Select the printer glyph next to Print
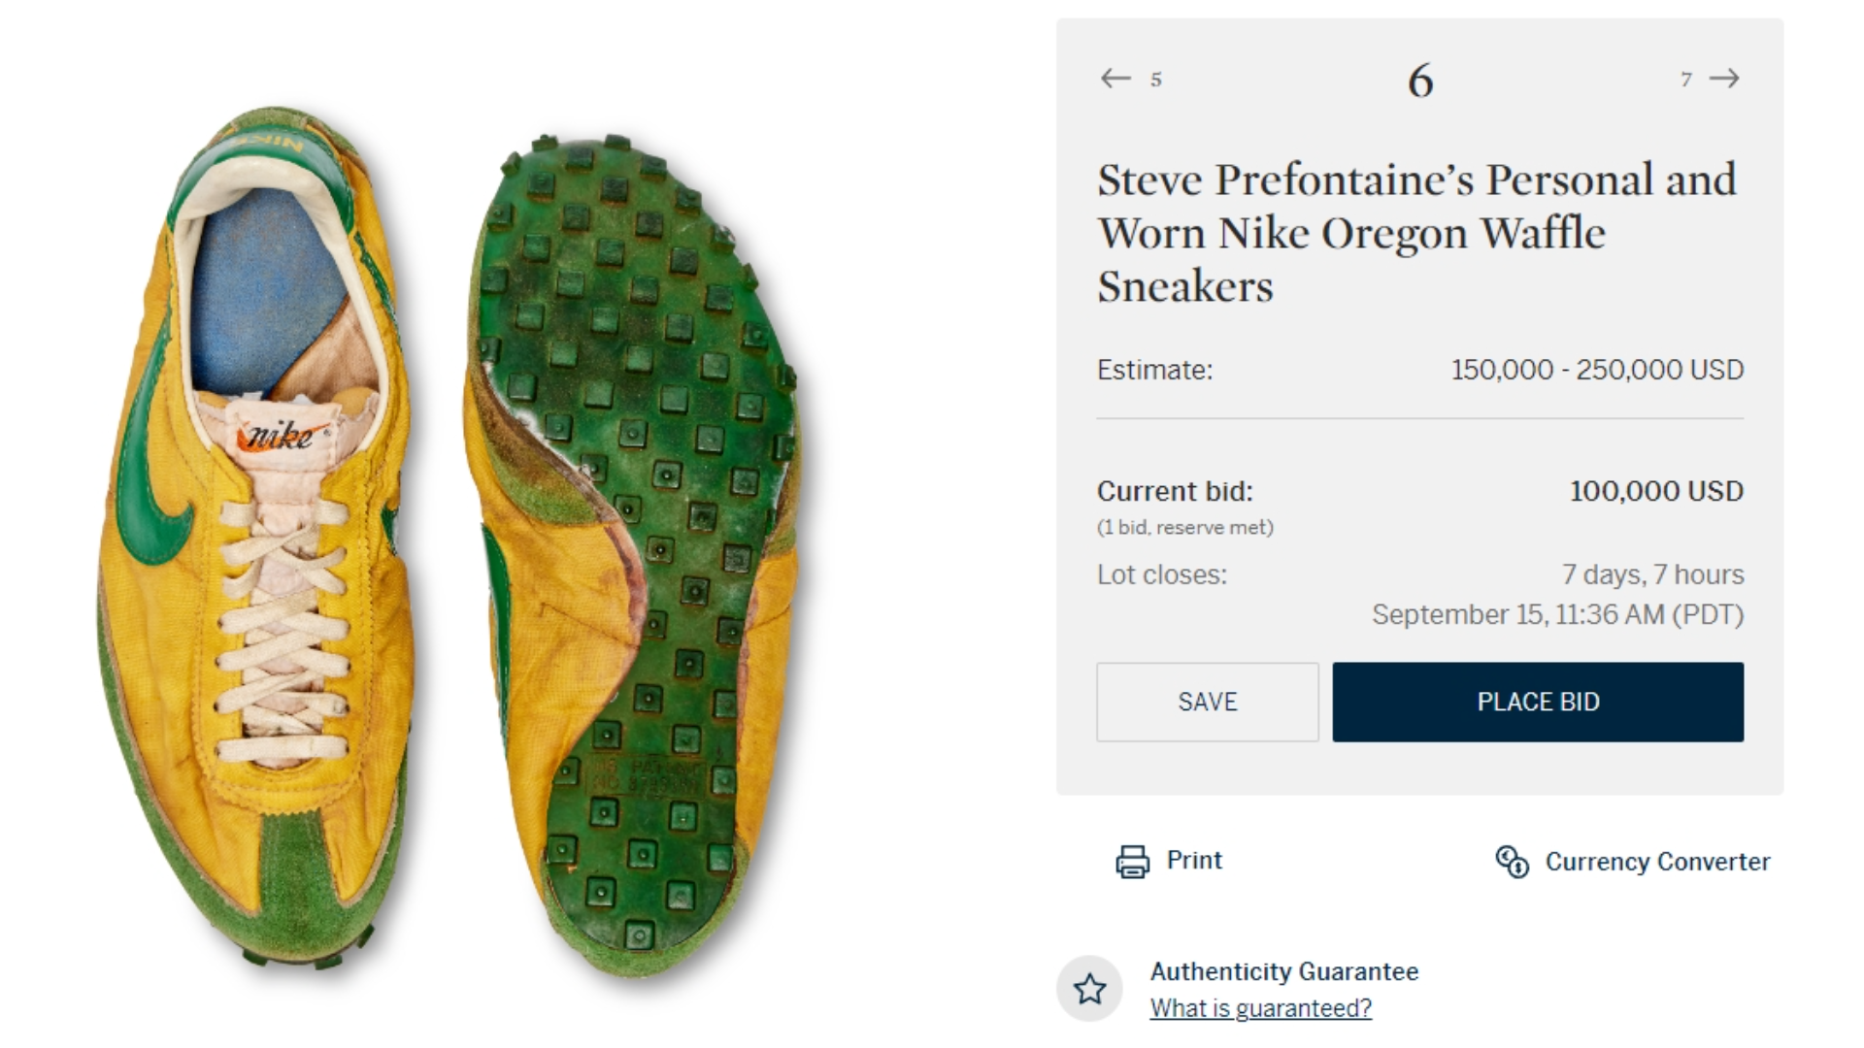1864x1048 pixels. click(x=1132, y=860)
